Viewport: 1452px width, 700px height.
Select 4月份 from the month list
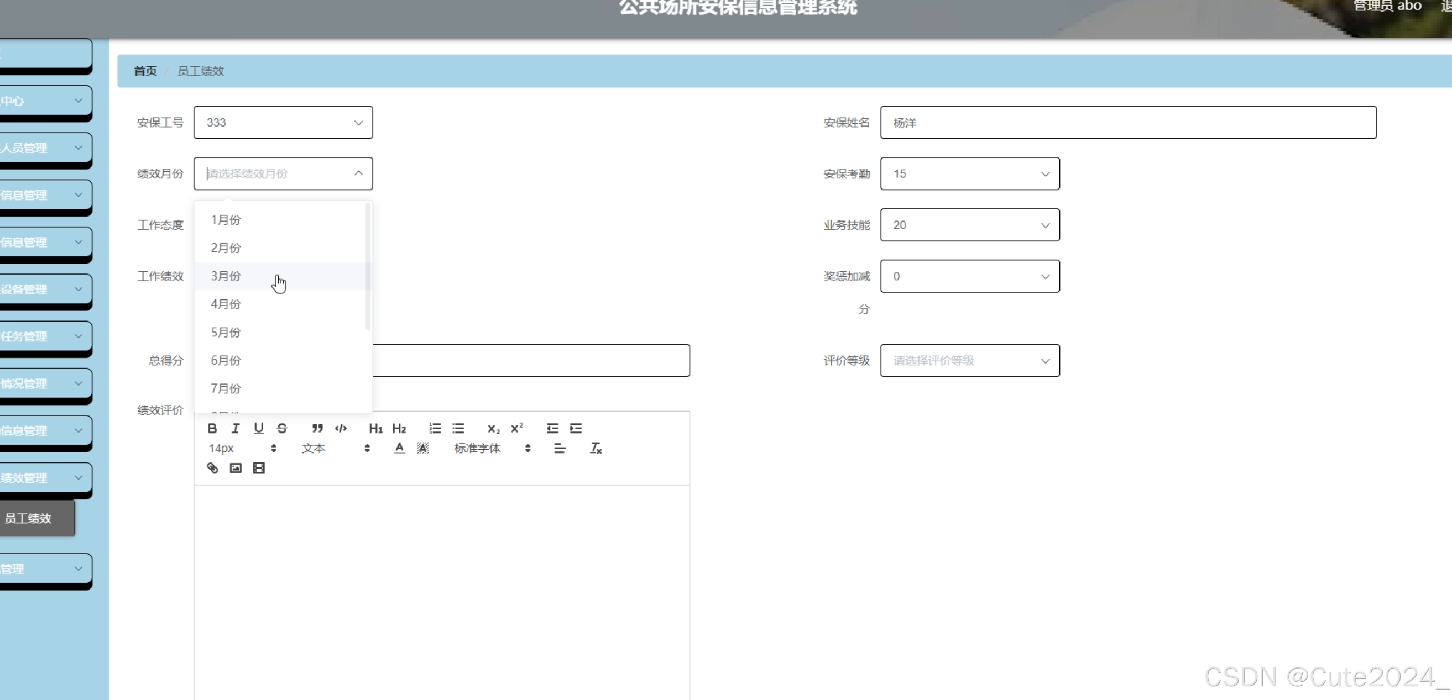pyautogui.click(x=281, y=304)
